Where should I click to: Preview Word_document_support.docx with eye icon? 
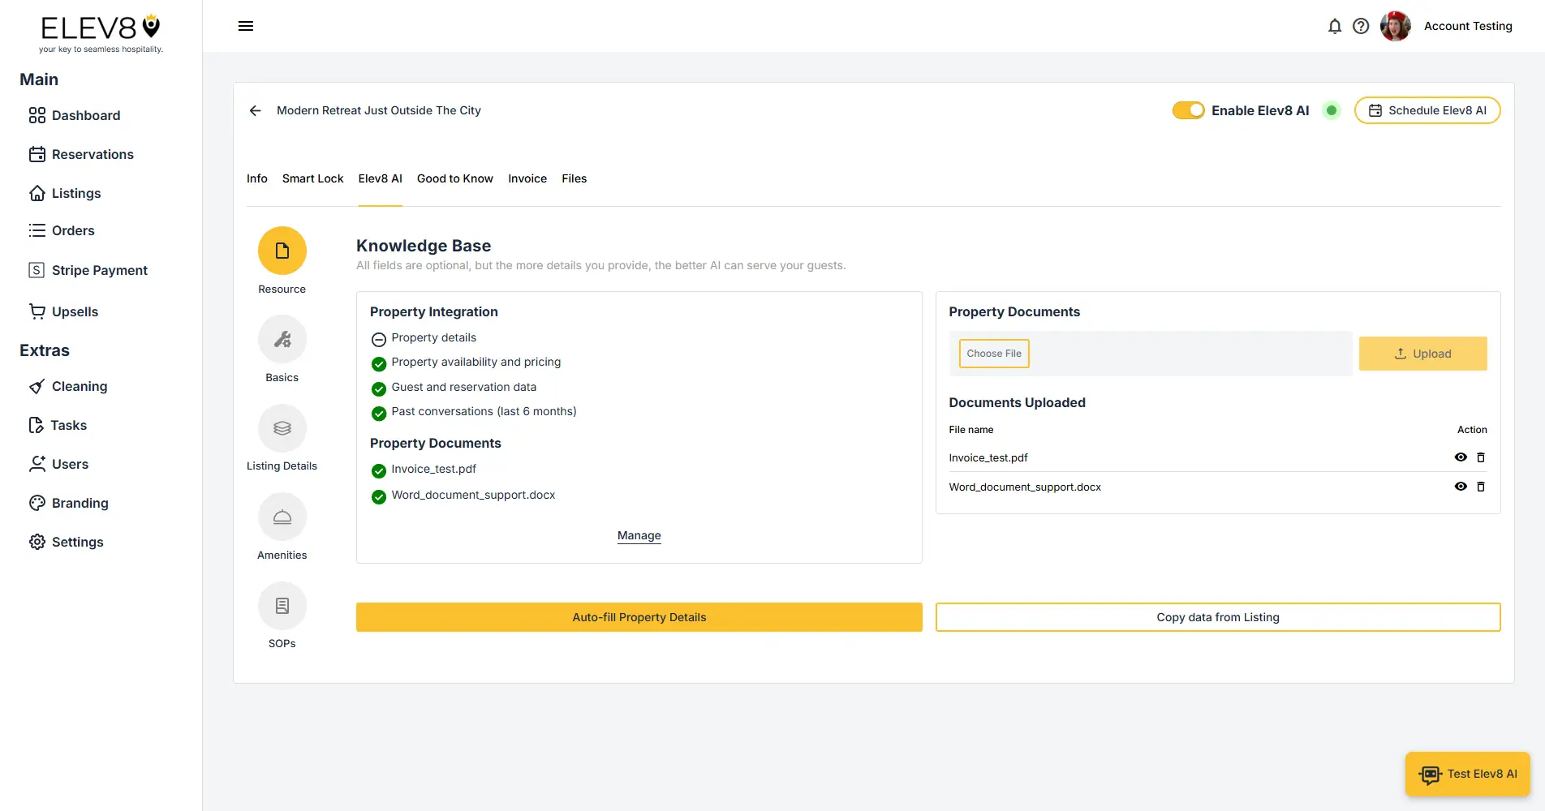(x=1461, y=487)
